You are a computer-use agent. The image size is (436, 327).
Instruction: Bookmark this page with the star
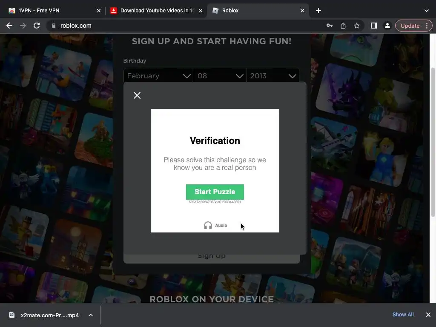[357, 26]
